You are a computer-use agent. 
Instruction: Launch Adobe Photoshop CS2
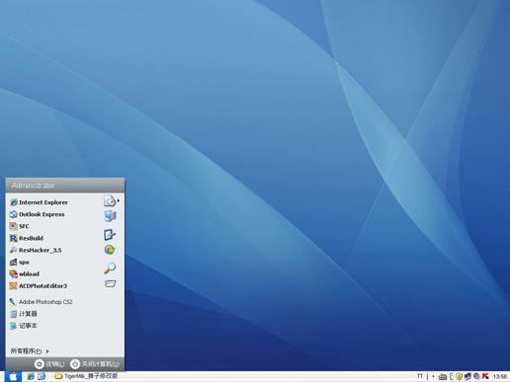tap(41, 301)
